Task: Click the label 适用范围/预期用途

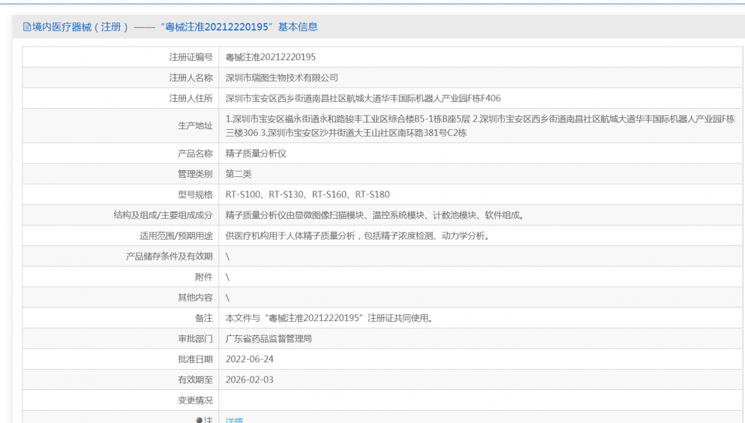Action: (x=176, y=235)
